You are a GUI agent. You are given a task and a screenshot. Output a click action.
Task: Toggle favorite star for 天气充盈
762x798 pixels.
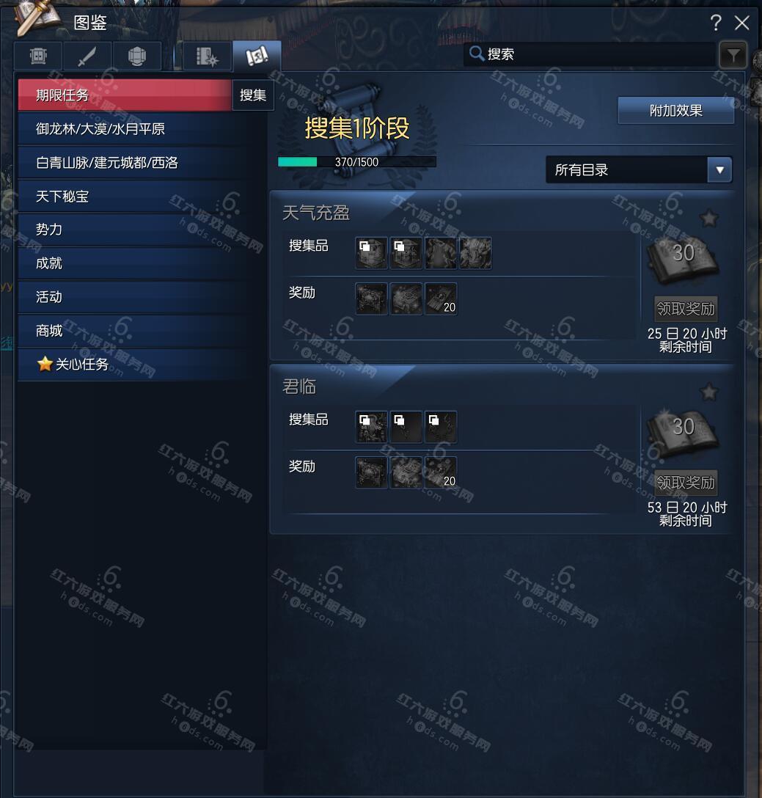[x=708, y=219]
